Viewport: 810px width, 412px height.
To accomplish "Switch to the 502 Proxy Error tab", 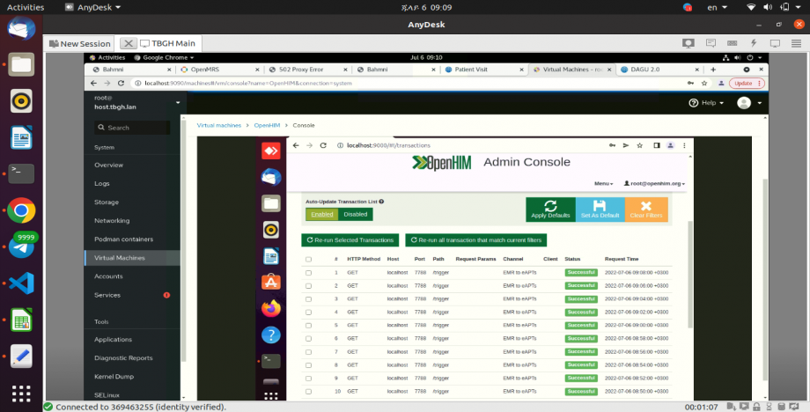I will 301,69.
